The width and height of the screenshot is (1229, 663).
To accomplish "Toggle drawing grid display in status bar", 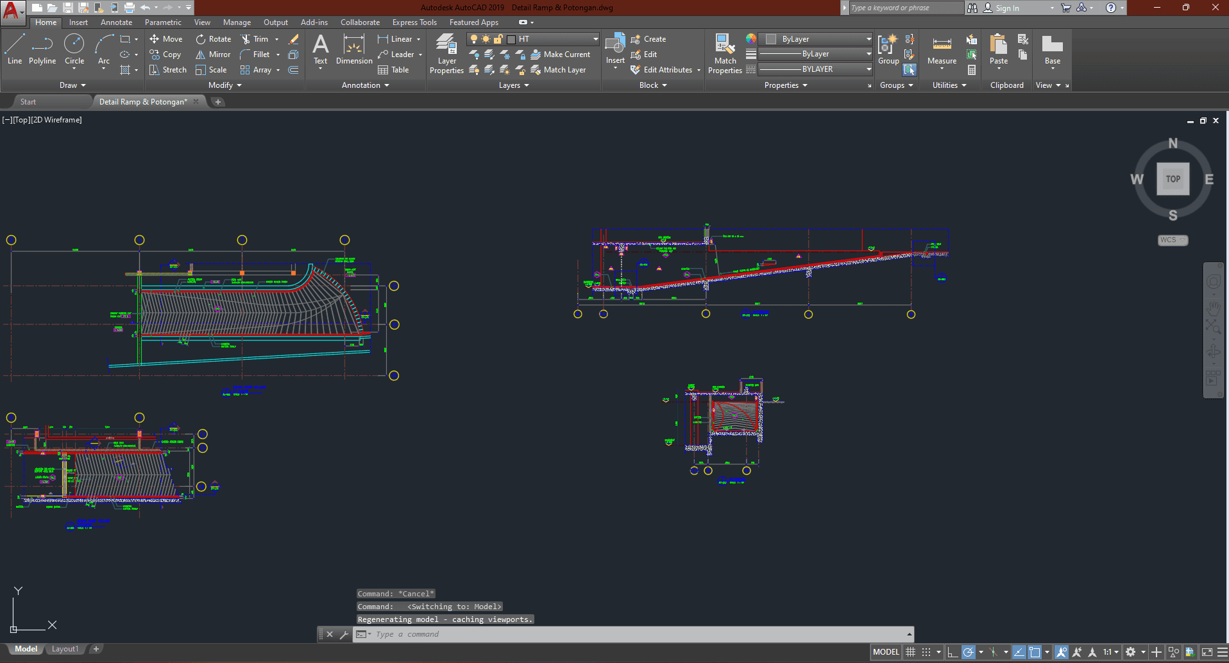I will click(910, 652).
